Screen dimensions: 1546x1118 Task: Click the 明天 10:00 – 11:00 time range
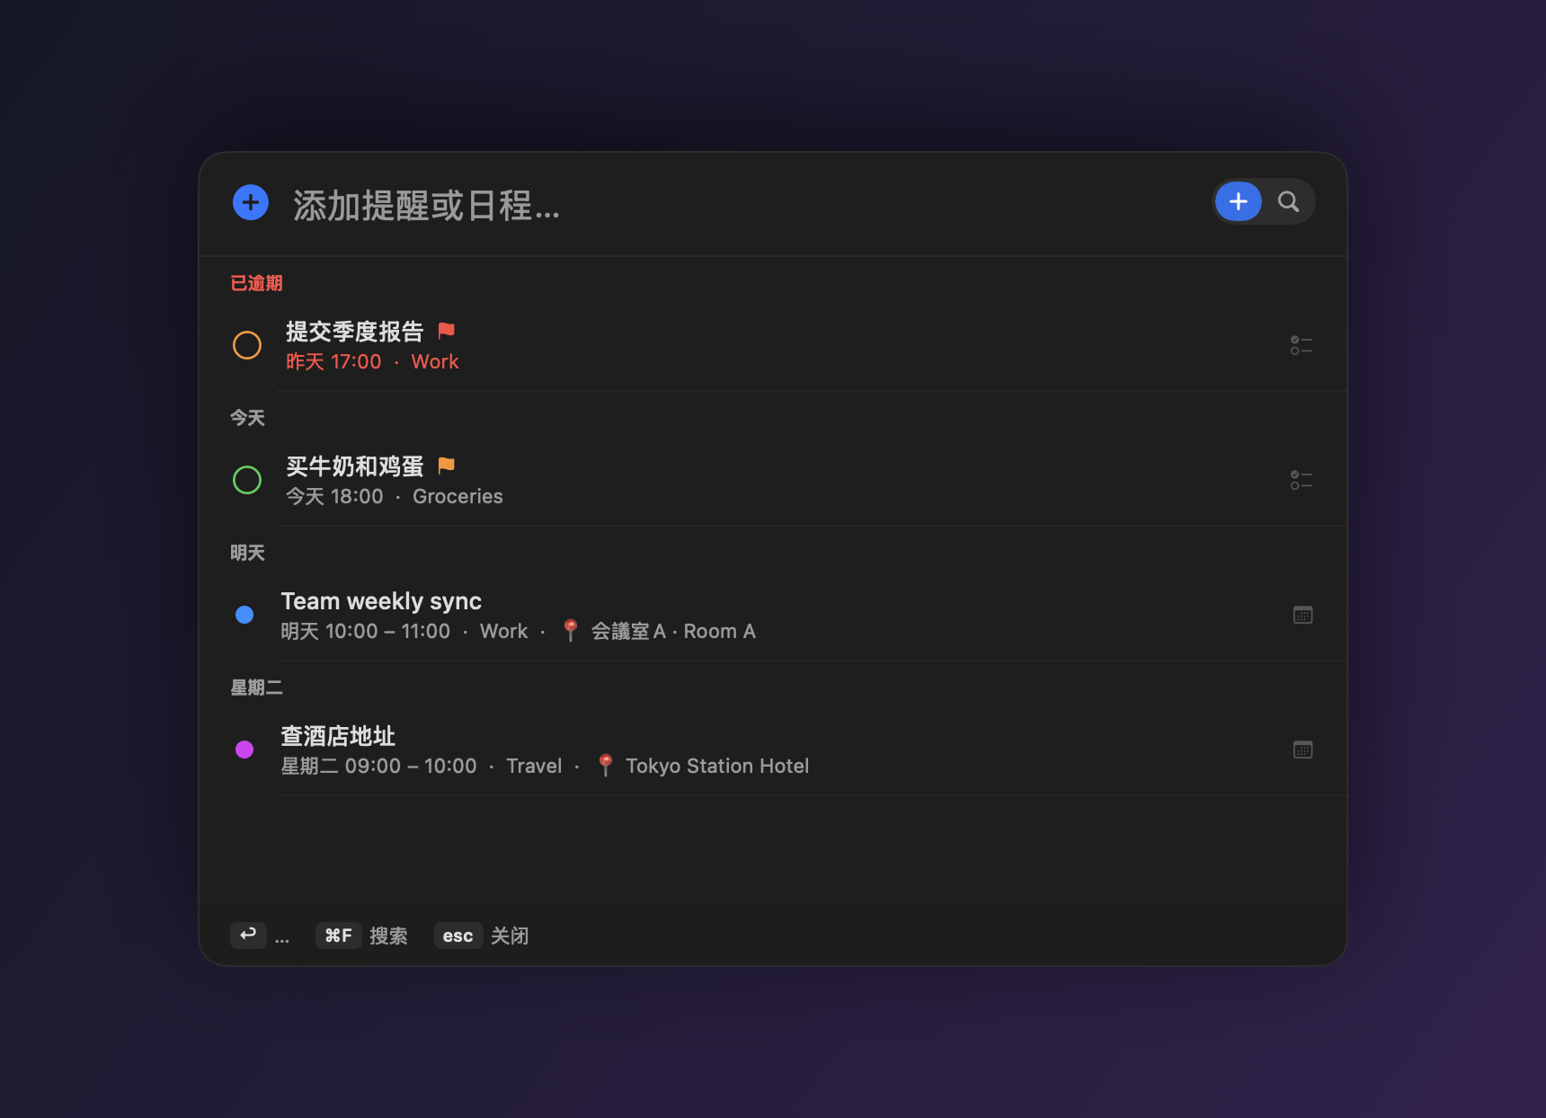366,631
